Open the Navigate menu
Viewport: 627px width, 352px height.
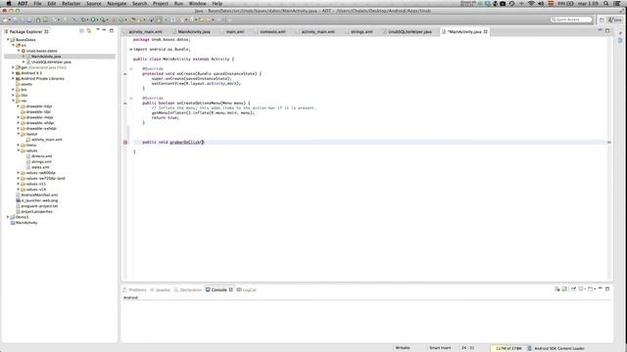coord(117,3)
